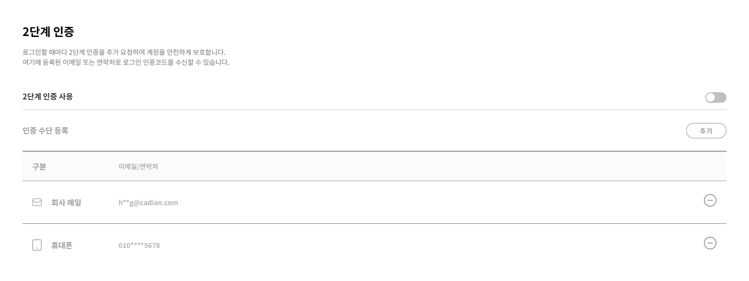
Task: Click the 구분 column header
Action: pyautogui.click(x=39, y=167)
